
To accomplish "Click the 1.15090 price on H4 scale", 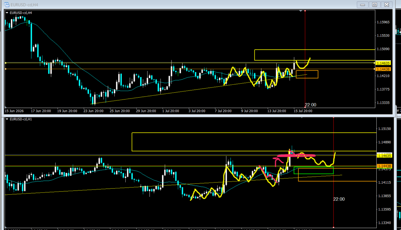I will tap(383, 49).
